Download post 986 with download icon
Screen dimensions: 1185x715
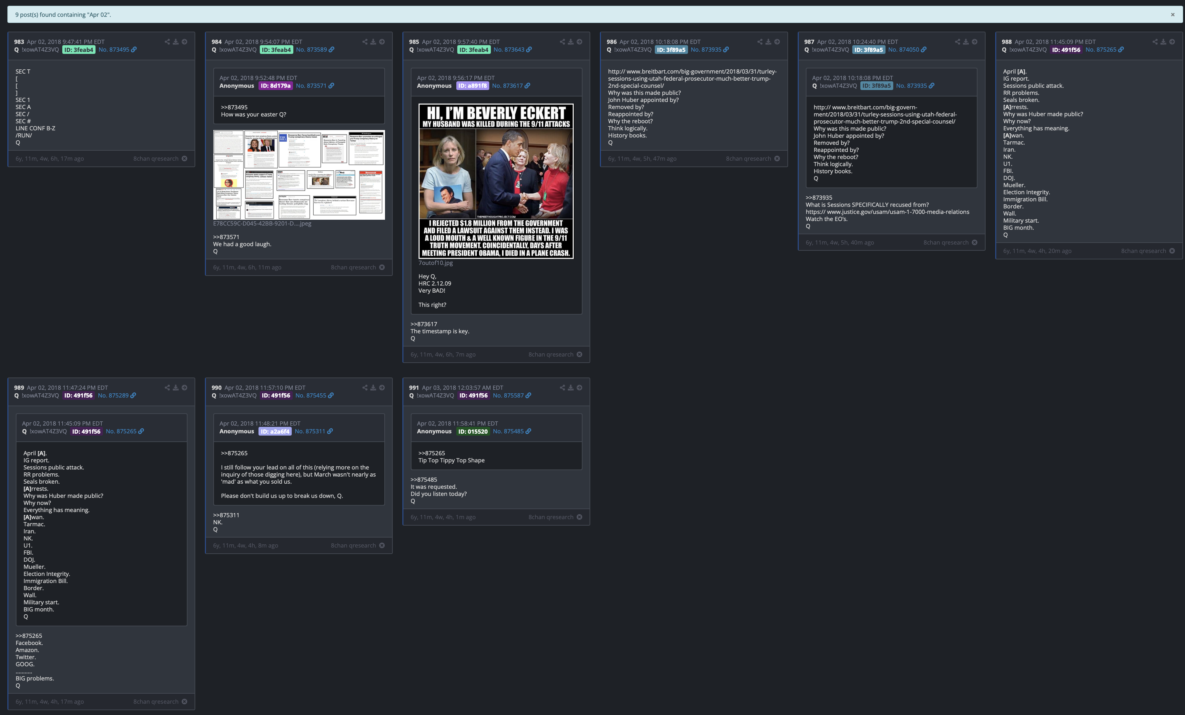click(x=768, y=42)
